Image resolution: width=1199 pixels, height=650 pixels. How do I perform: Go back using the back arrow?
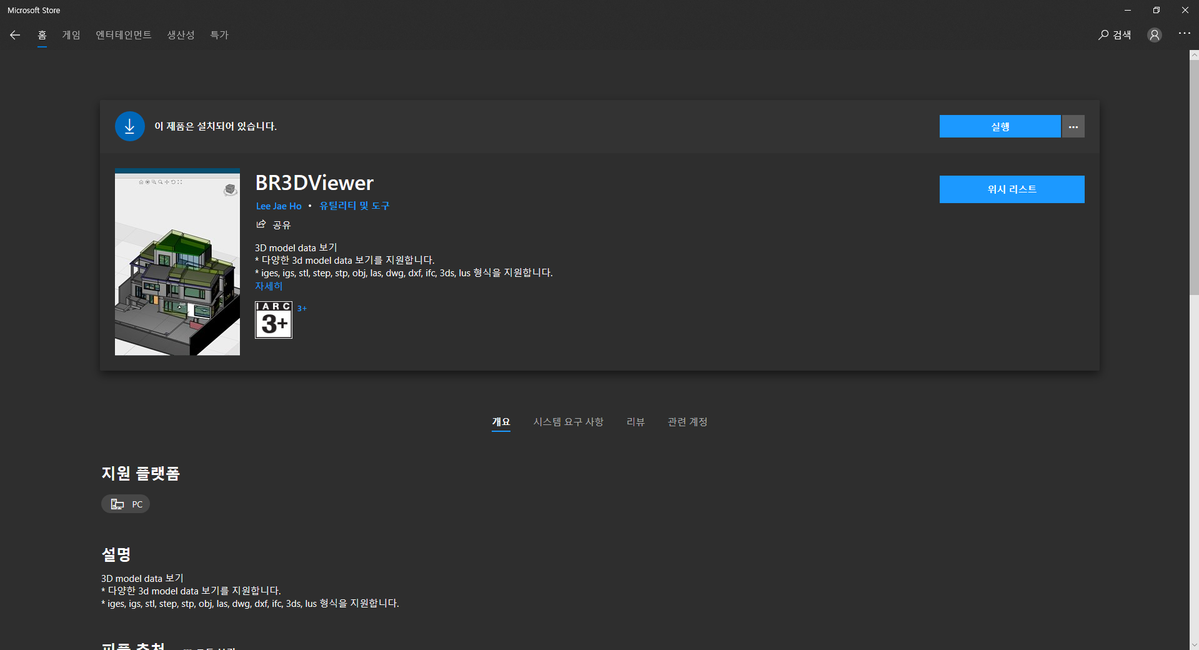click(x=15, y=35)
